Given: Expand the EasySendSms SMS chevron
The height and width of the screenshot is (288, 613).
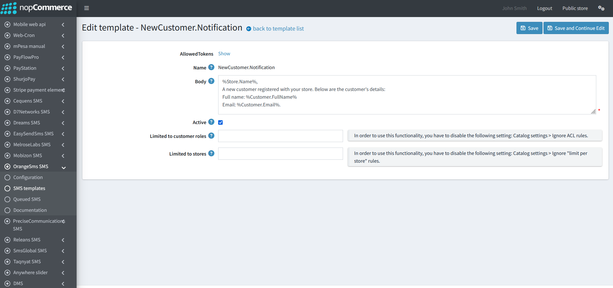Looking at the screenshot, I should (x=63, y=134).
